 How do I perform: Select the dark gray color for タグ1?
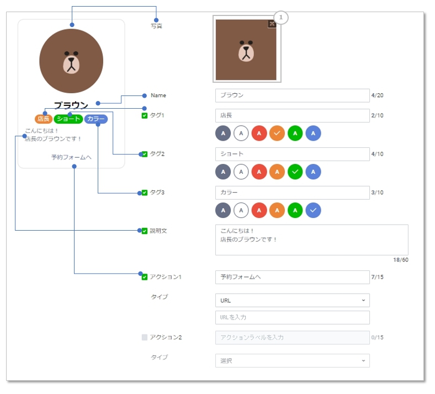point(223,133)
